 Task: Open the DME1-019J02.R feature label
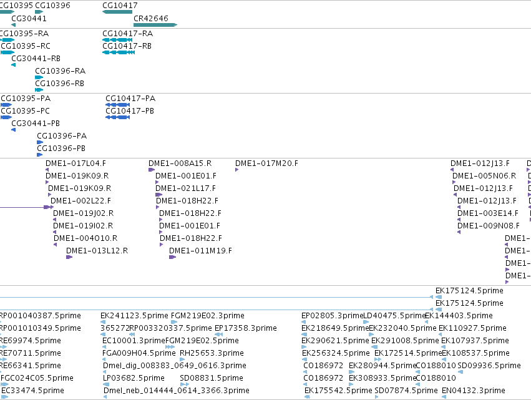click(x=84, y=213)
